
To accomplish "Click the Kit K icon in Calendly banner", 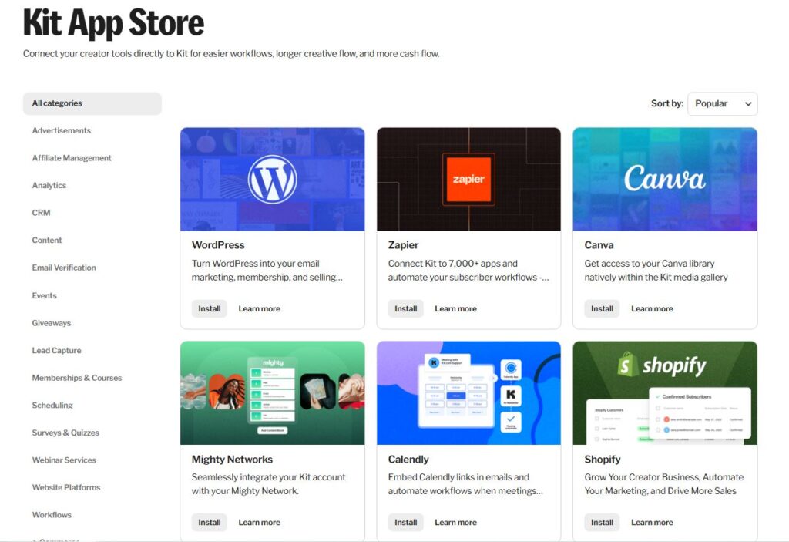I will click(x=511, y=396).
